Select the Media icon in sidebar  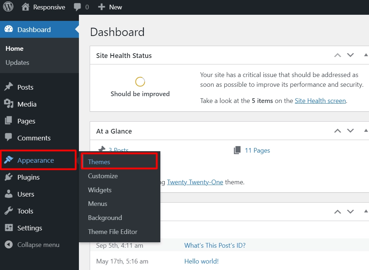9,104
